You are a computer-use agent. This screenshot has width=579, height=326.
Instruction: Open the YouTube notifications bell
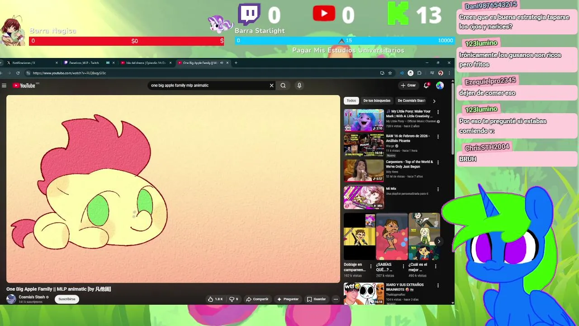click(426, 85)
